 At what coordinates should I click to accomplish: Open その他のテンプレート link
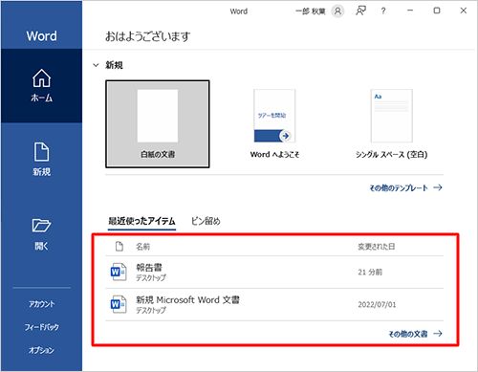pos(405,187)
